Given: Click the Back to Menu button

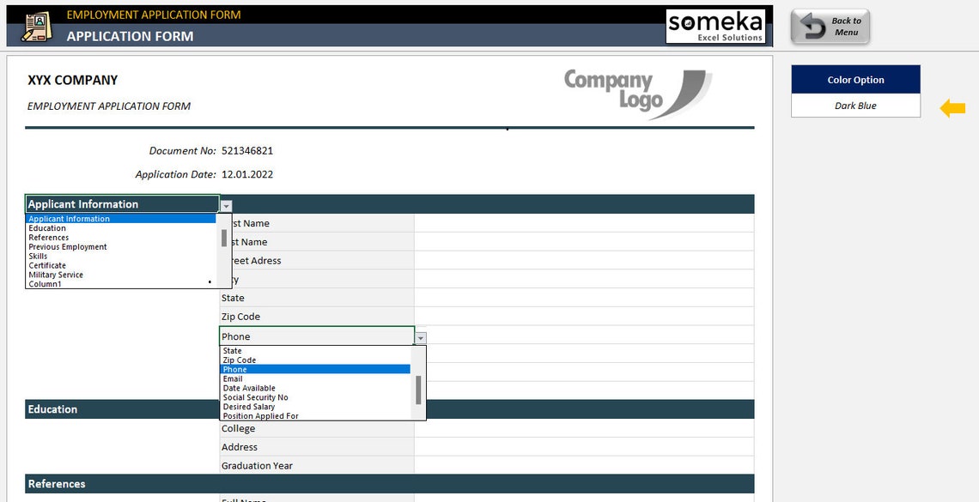Looking at the screenshot, I should pyautogui.click(x=830, y=26).
